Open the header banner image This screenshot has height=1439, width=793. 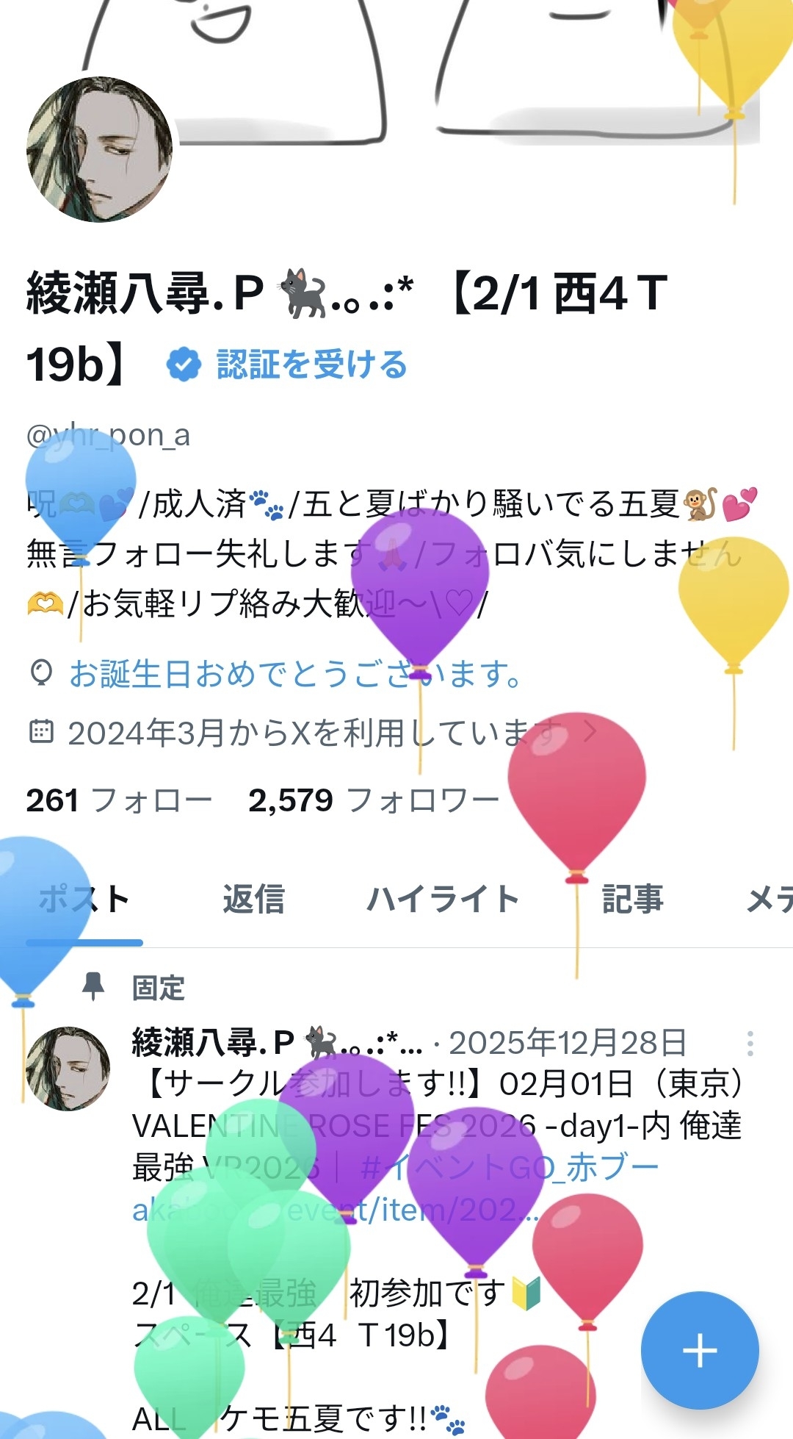pos(396,70)
